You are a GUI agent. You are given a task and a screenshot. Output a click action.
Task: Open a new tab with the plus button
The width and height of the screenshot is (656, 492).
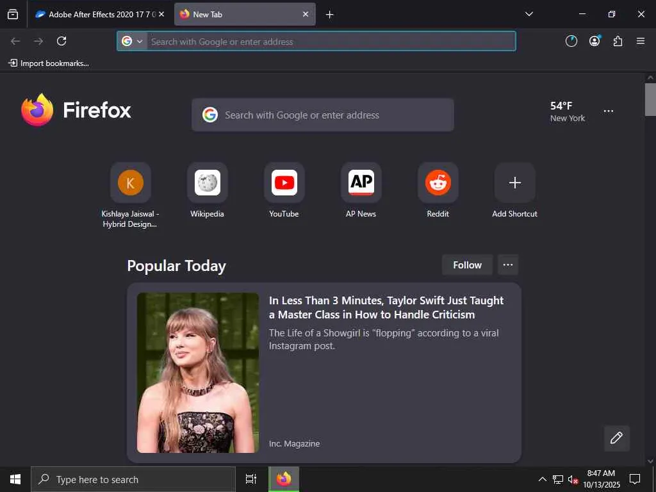pyautogui.click(x=330, y=15)
